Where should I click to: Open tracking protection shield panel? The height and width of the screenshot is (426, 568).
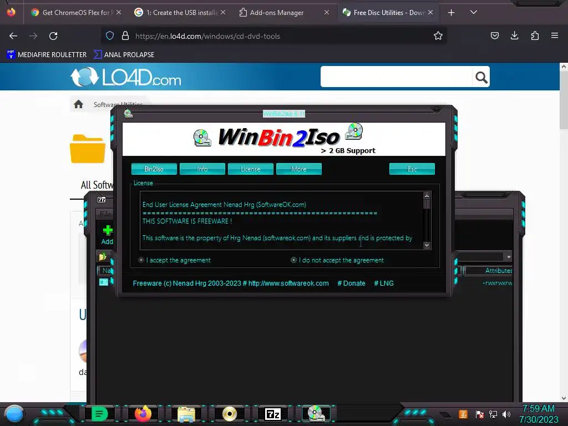[x=110, y=36]
